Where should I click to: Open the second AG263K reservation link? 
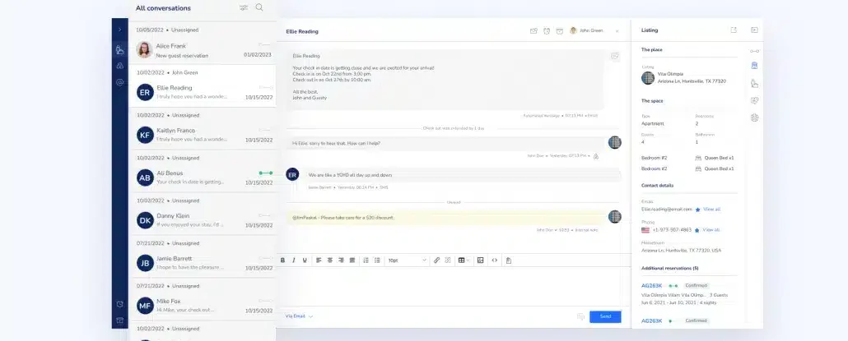pos(652,320)
